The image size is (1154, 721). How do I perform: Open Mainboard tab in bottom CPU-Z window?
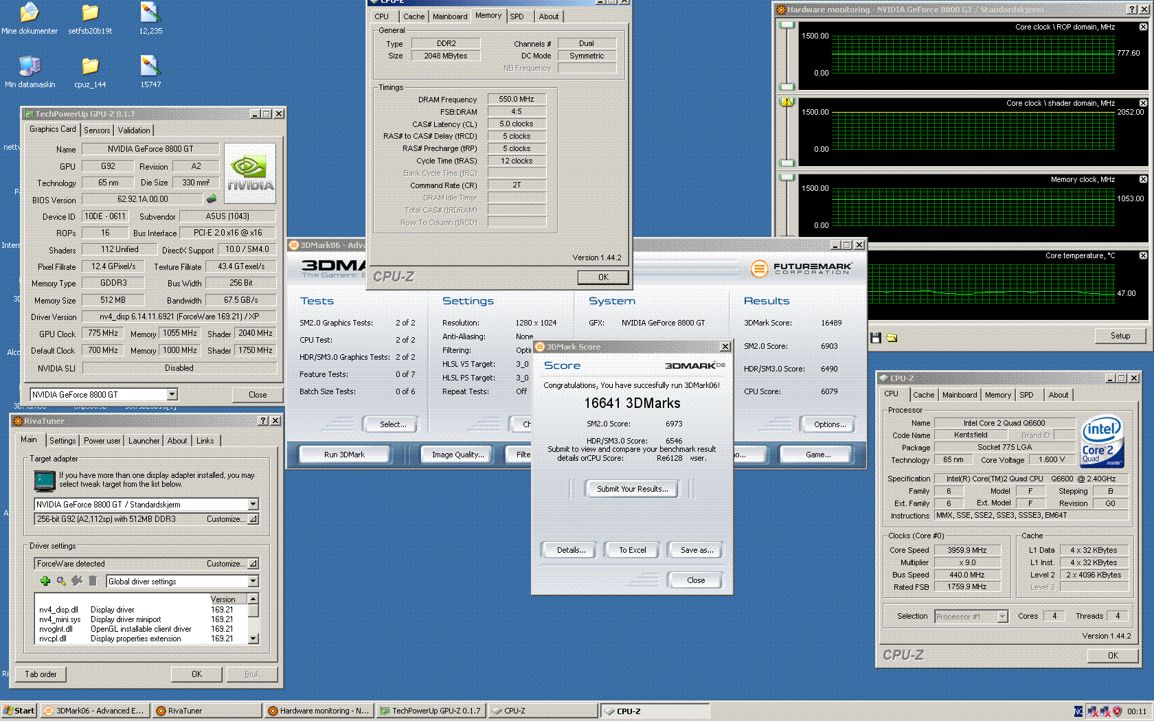(960, 395)
